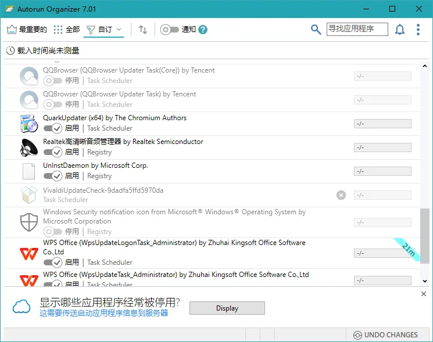The image size is (433, 342).
Task: Click the gray X on the VivaldiUpdateCheck row
Action: point(341,195)
